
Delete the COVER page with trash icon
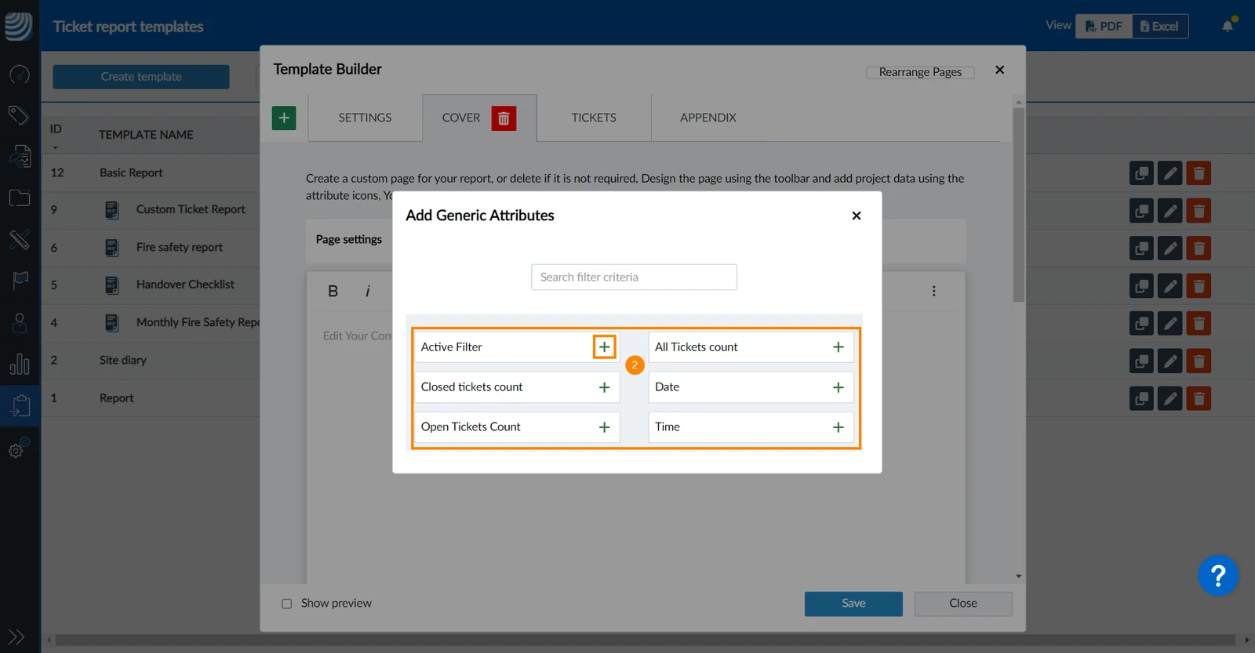tap(504, 118)
